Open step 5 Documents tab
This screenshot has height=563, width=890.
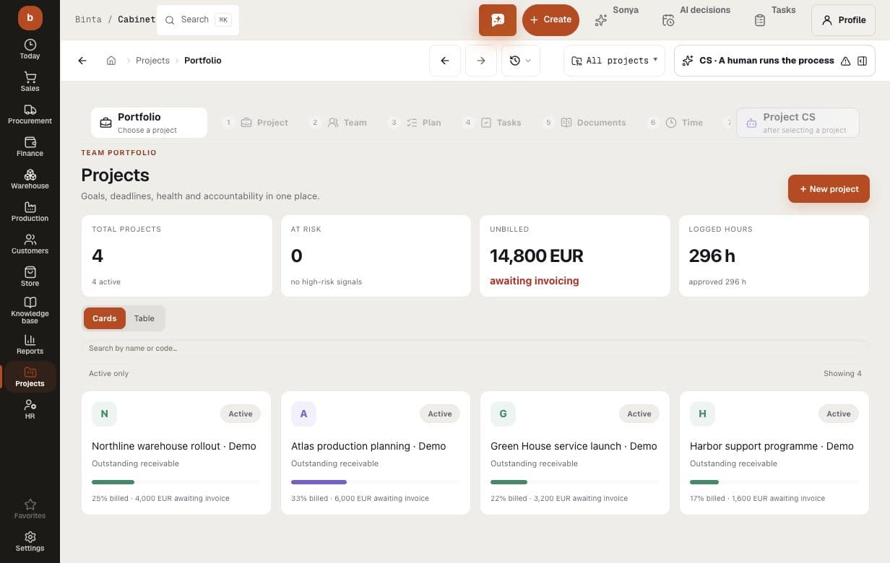584,123
